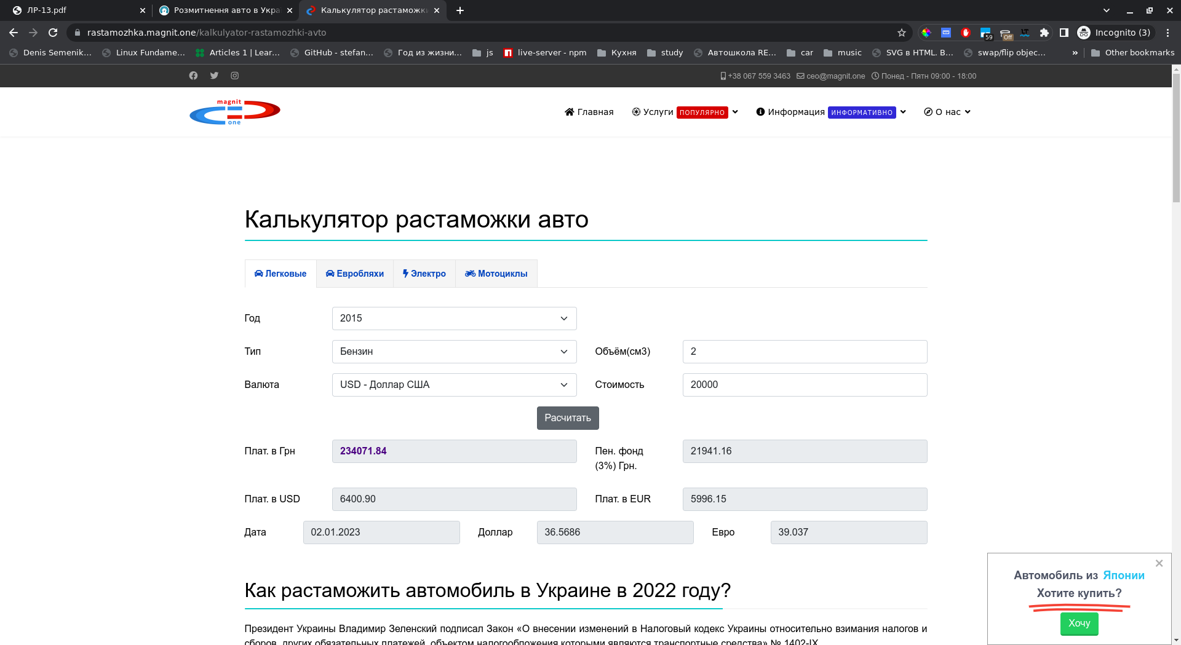The image size is (1181, 645).
Task: Click the Стоимость input field
Action: [x=805, y=385]
